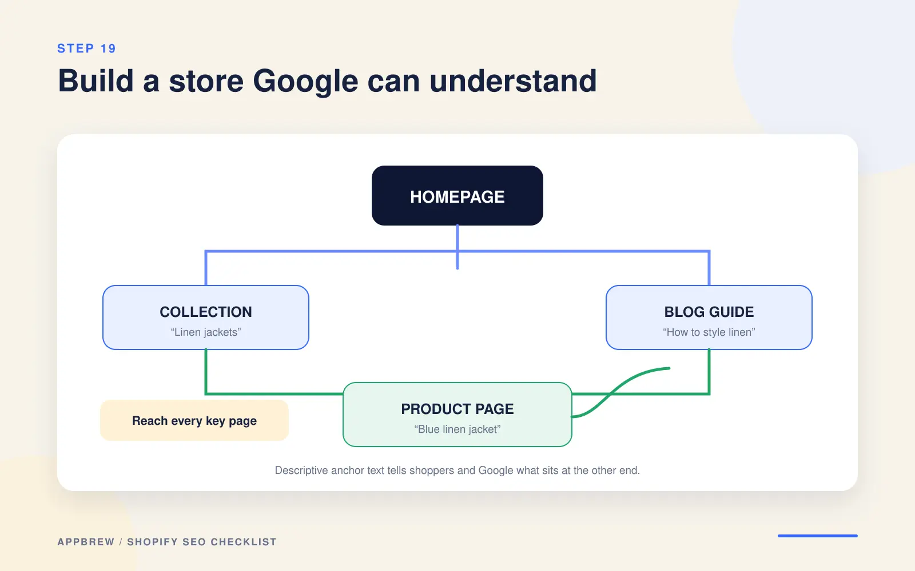Screen dimensions: 915x571
Task: Click the "Build a store Google can understand" heading
Action: click(327, 81)
